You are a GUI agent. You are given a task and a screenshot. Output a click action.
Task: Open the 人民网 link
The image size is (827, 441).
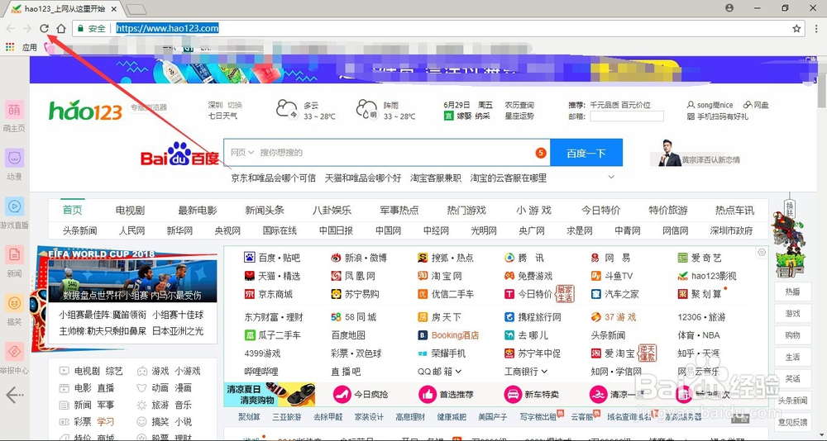(131, 230)
